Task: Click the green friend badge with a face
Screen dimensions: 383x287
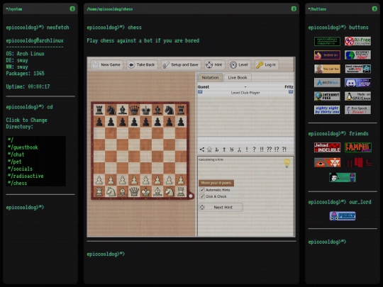Action: tap(343, 177)
